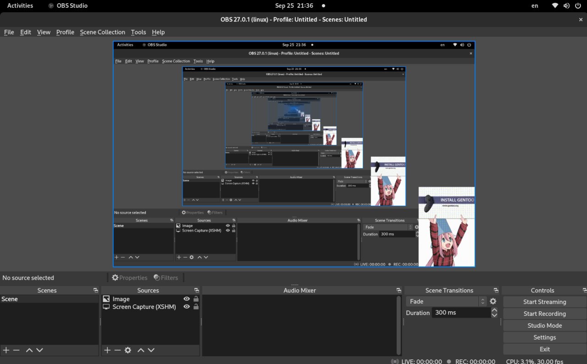Click the LIVE: 00:00:00 status indicator
Screen dimensions: 587x364
pos(416,361)
